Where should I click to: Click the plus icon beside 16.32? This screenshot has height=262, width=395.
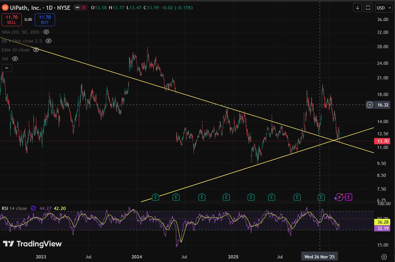pyautogui.click(x=370, y=105)
